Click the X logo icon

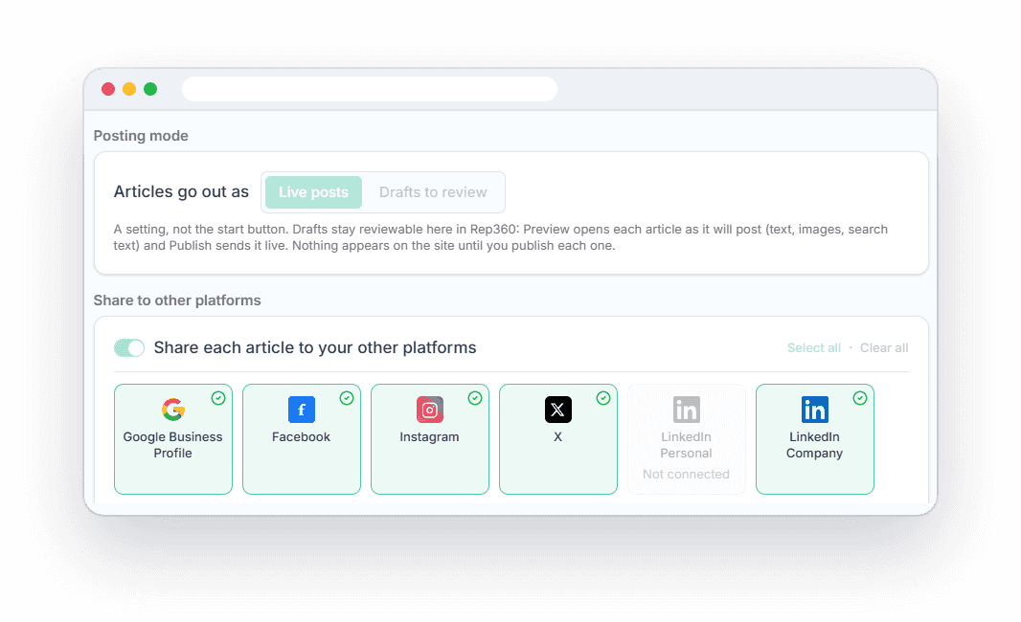tap(558, 410)
